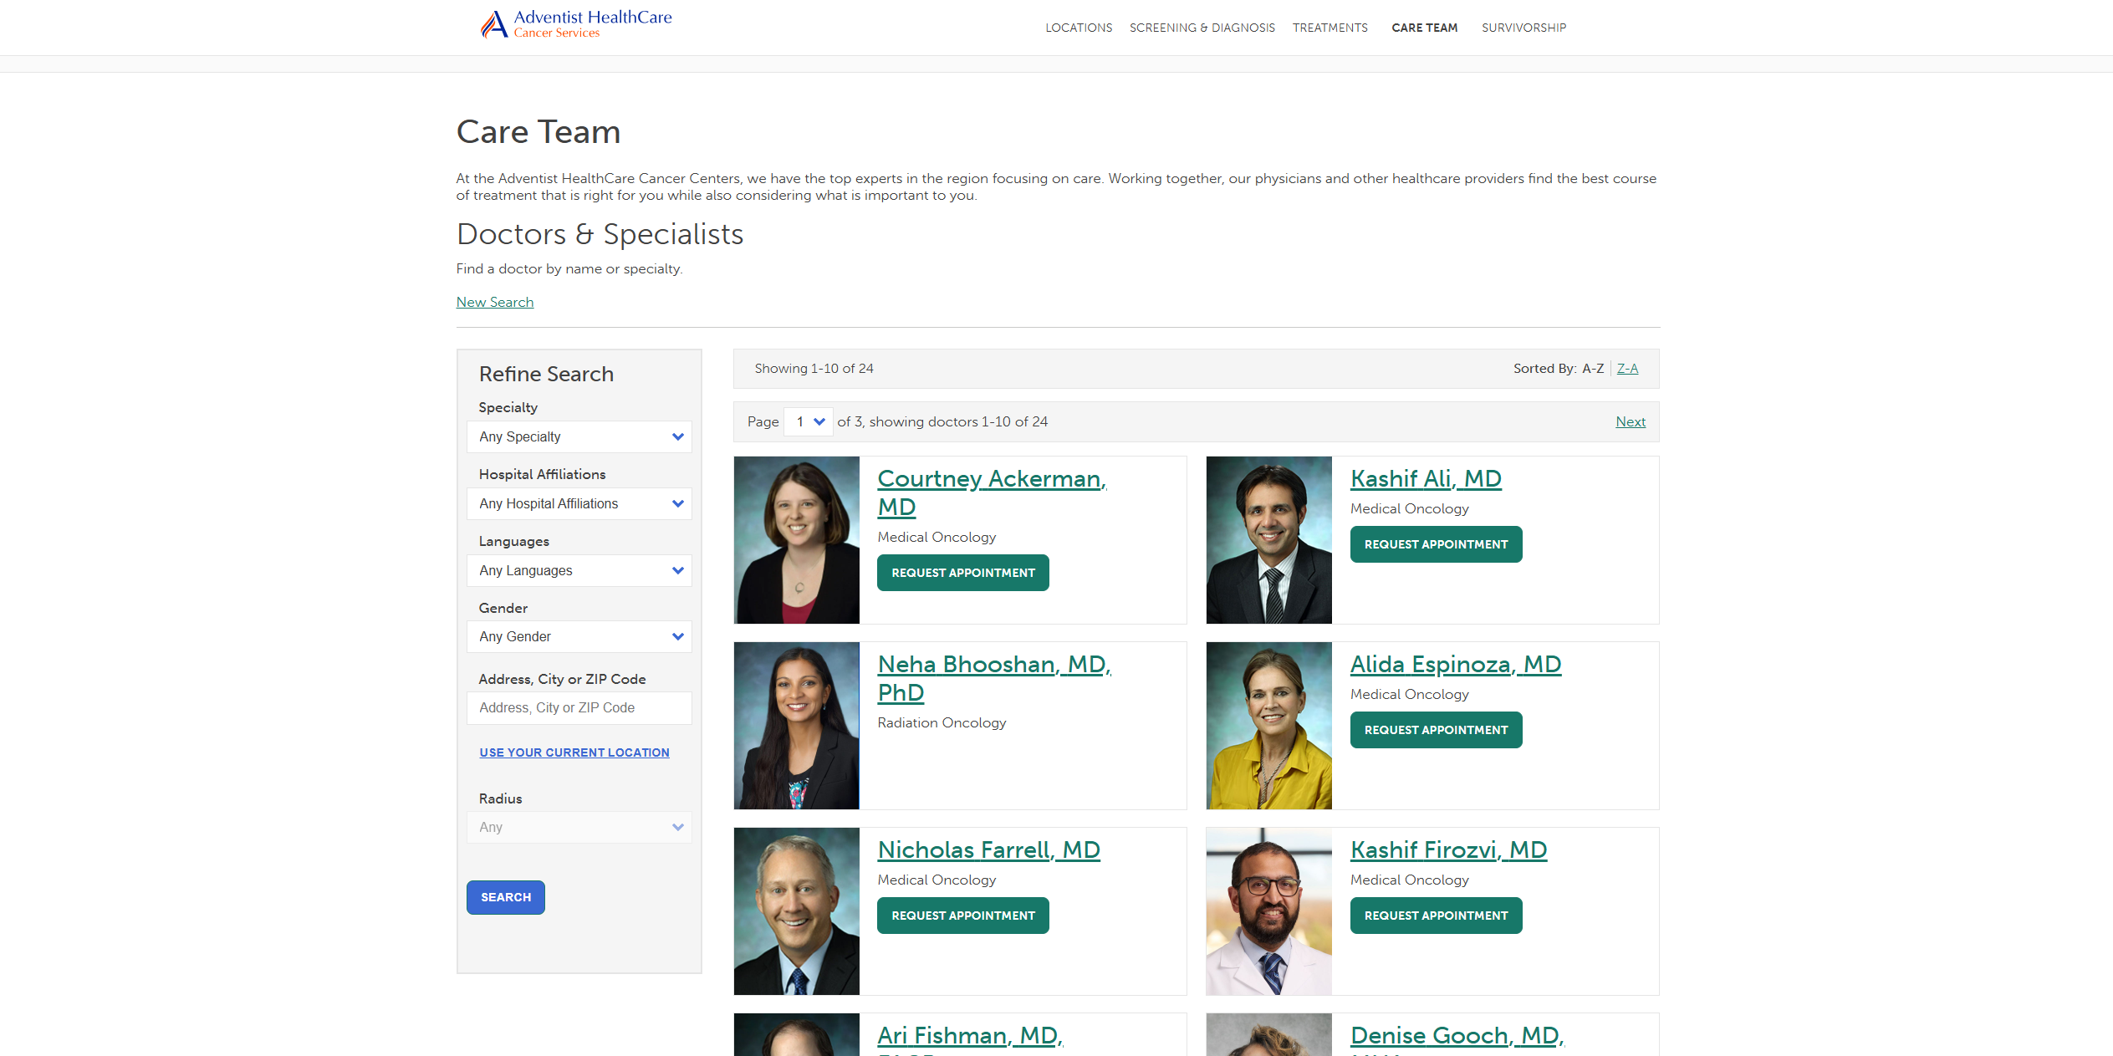Click the Adventist HealthCare logo
This screenshot has height=1056, width=2113.
tap(576, 24)
